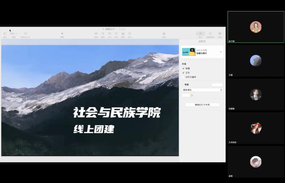
Task: Click the 编辑幻灯片布局 button
Action: click(x=202, y=105)
